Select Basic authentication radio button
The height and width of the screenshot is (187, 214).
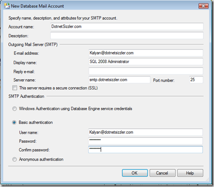14,122
